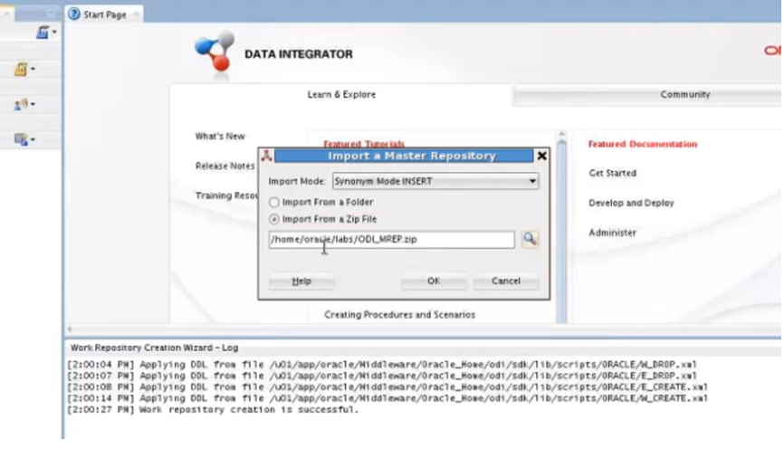The height and width of the screenshot is (449, 784).
Task: Expand the dropdown arrow beside the Topology navigator icon
Action: 33,70
